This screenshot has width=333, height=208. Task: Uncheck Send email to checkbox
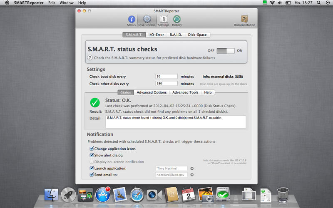[92, 175]
